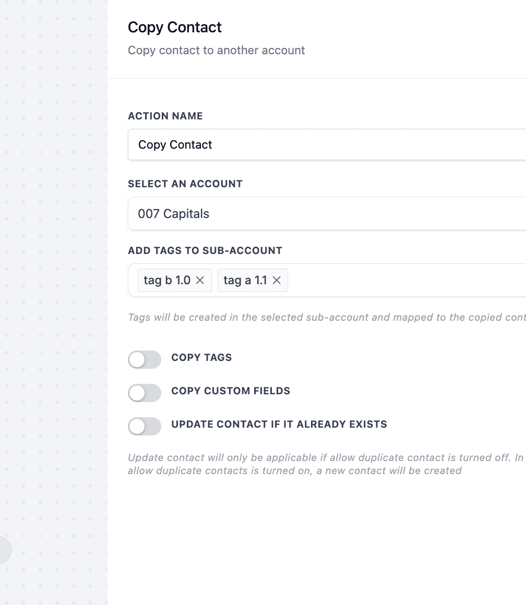
Task: Remove the "tag a 1.1" tag
Action: coord(277,281)
